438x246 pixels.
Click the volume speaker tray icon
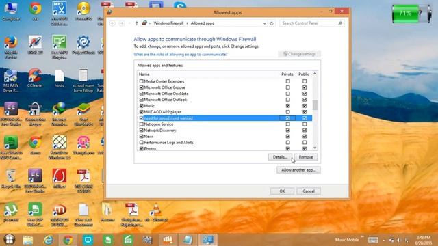[x=399, y=240]
